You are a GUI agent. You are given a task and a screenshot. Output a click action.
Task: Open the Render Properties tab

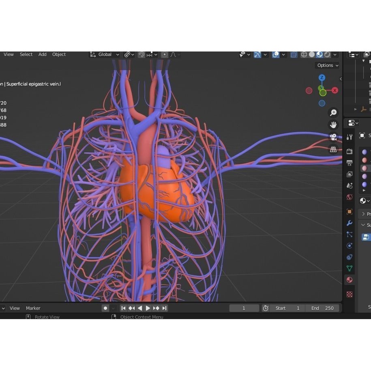tap(349, 150)
